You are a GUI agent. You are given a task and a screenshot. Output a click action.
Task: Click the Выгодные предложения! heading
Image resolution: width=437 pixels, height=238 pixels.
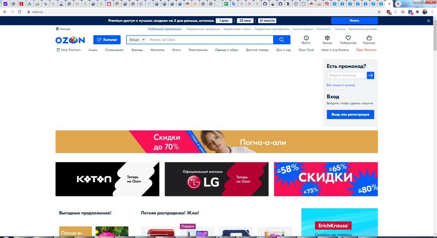pyautogui.click(x=85, y=213)
